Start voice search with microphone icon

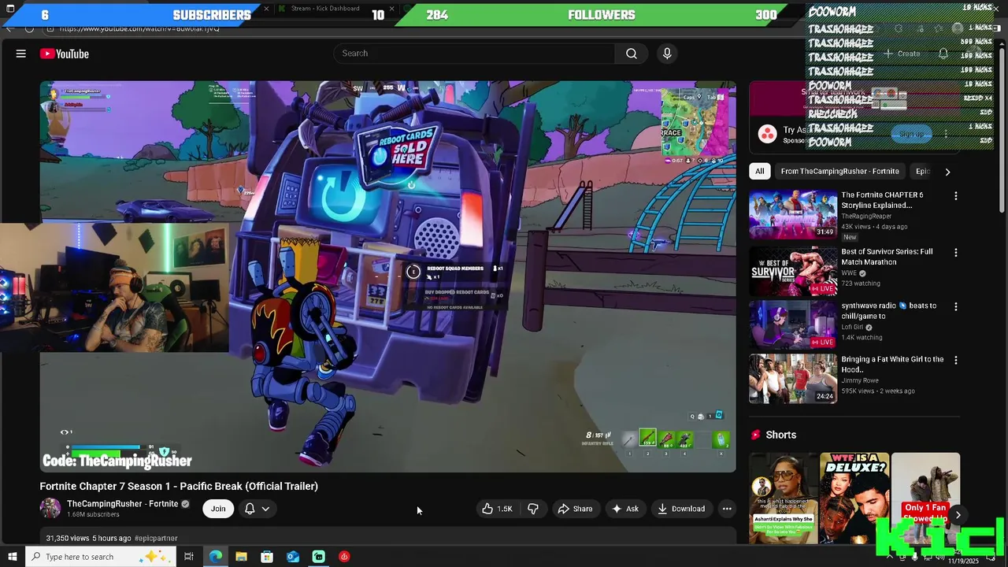coord(667,54)
